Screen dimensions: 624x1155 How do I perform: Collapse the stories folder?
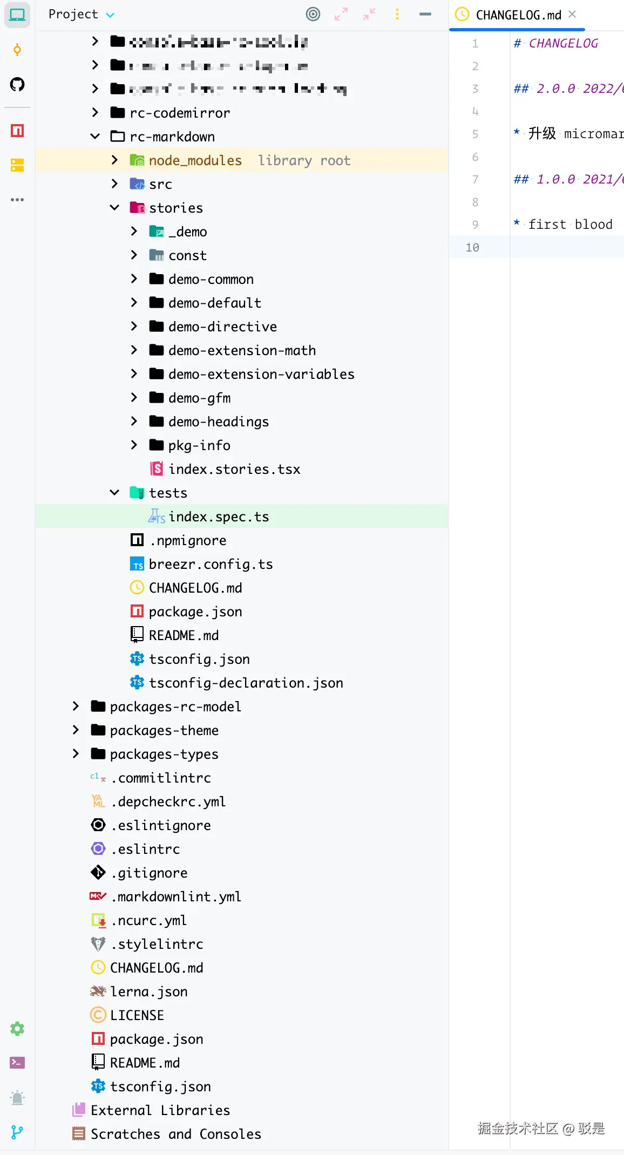[114, 208]
